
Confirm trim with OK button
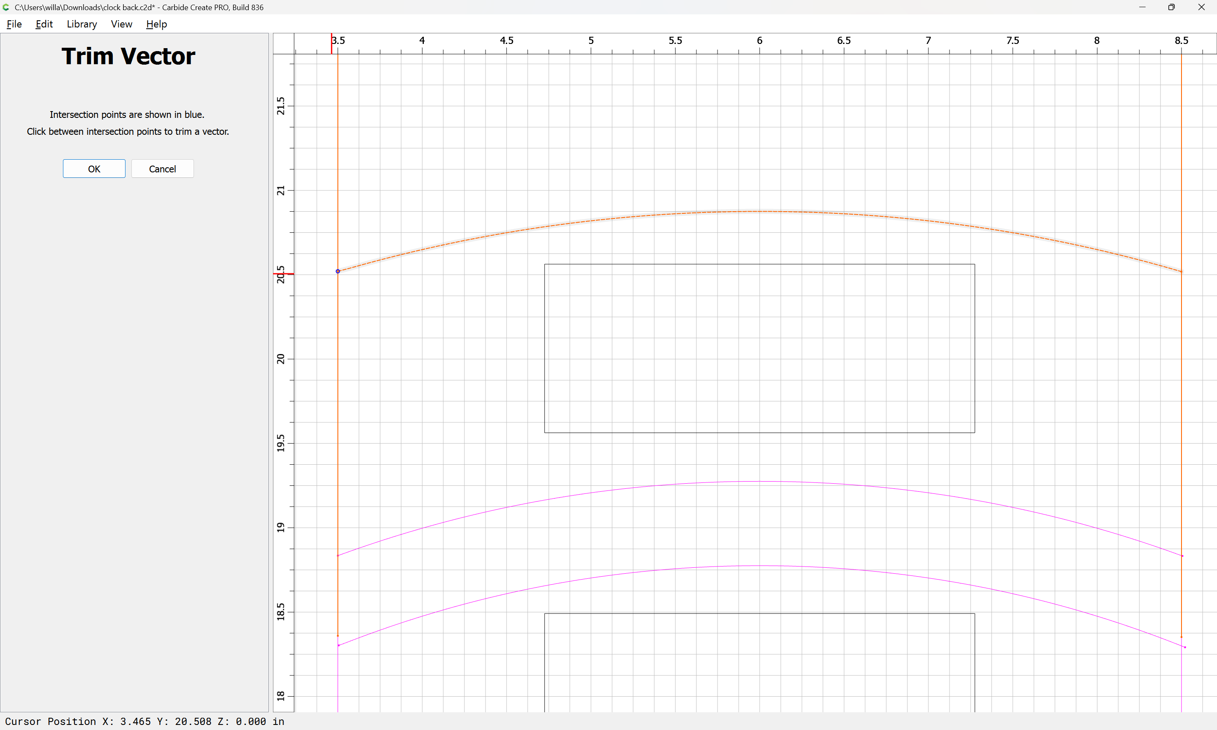[94, 169]
